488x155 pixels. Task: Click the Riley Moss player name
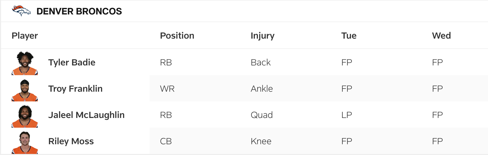pos(71,141)
